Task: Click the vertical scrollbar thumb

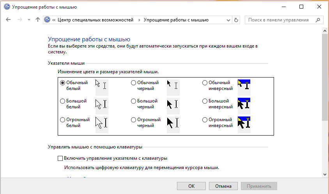Action: (325, 78)
